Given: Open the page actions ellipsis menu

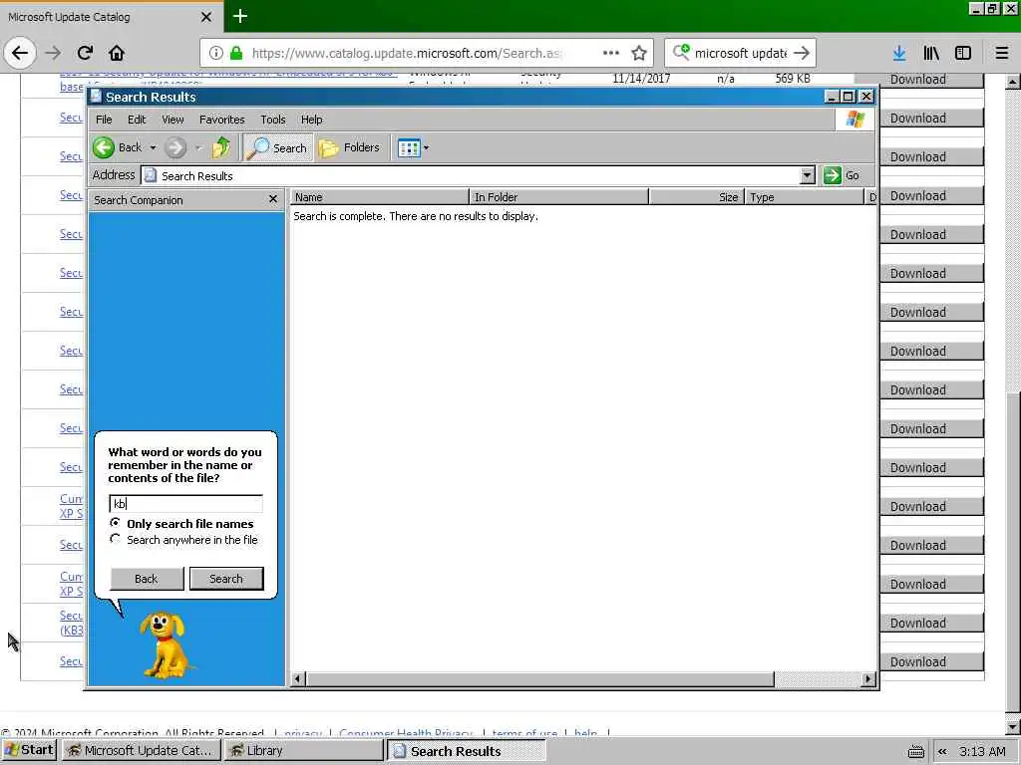Looking at the screenshot, I should (611, 53).
